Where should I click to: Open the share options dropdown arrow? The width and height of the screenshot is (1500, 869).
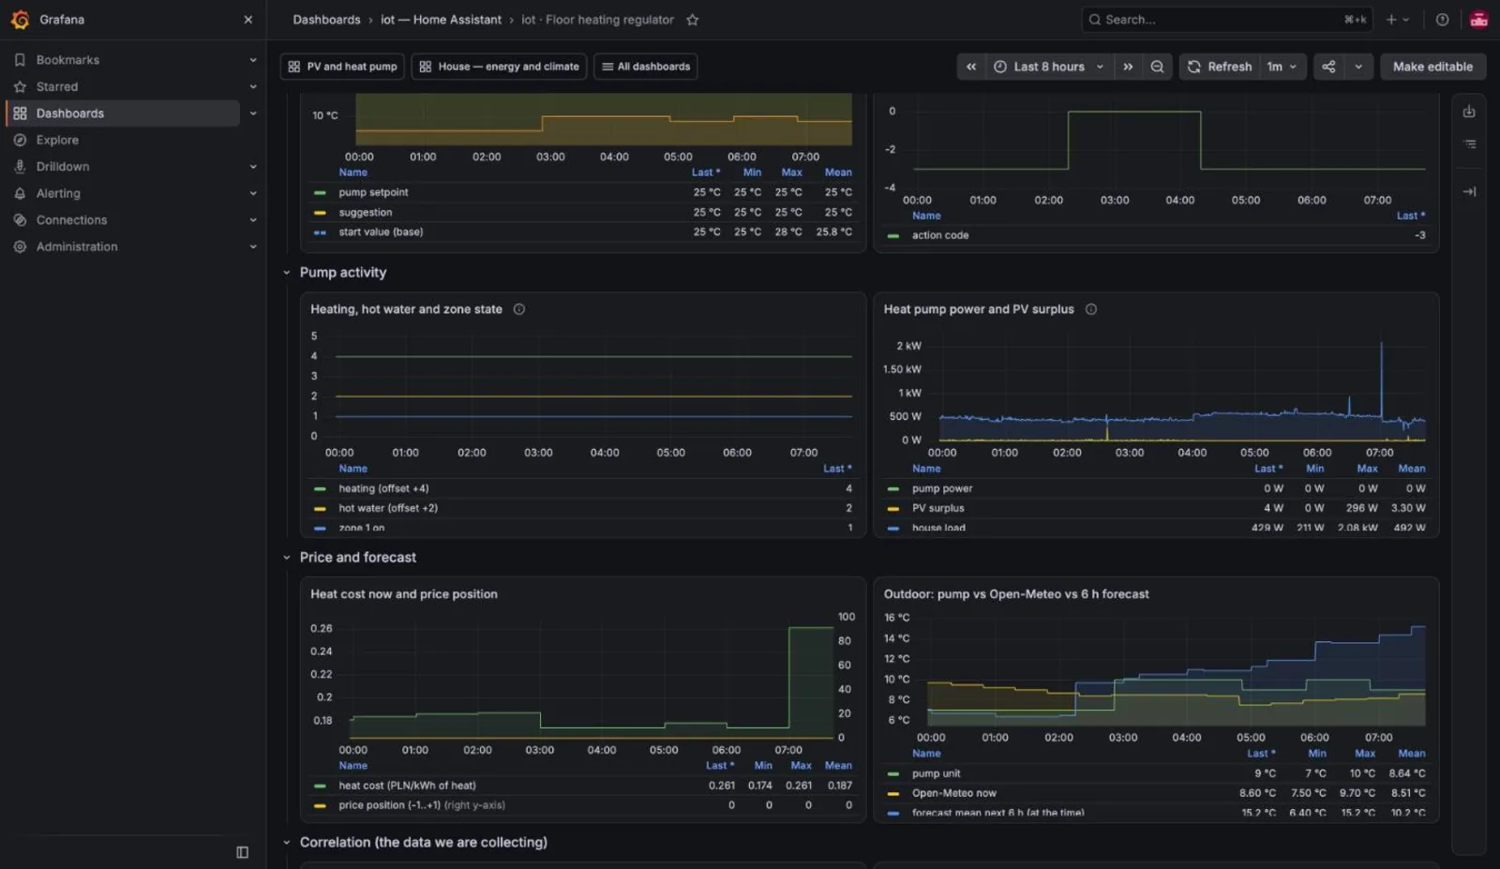(x=1358, y=67)
